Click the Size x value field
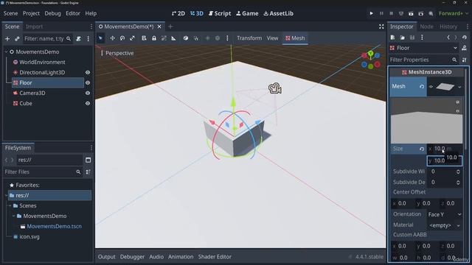The image size is (472, 265). [x=445, y=149]
